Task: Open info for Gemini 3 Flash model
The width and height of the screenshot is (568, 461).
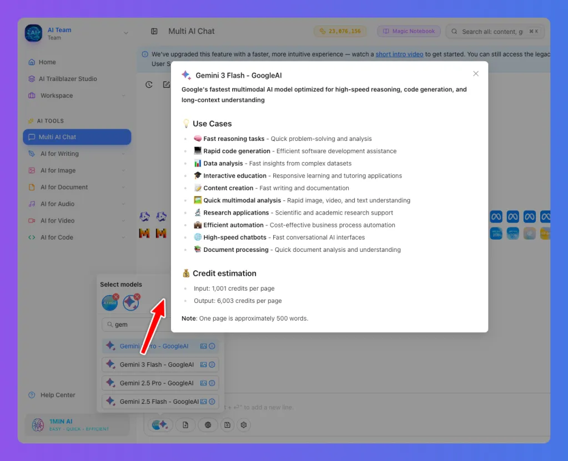Action: [x=212, y=364]
